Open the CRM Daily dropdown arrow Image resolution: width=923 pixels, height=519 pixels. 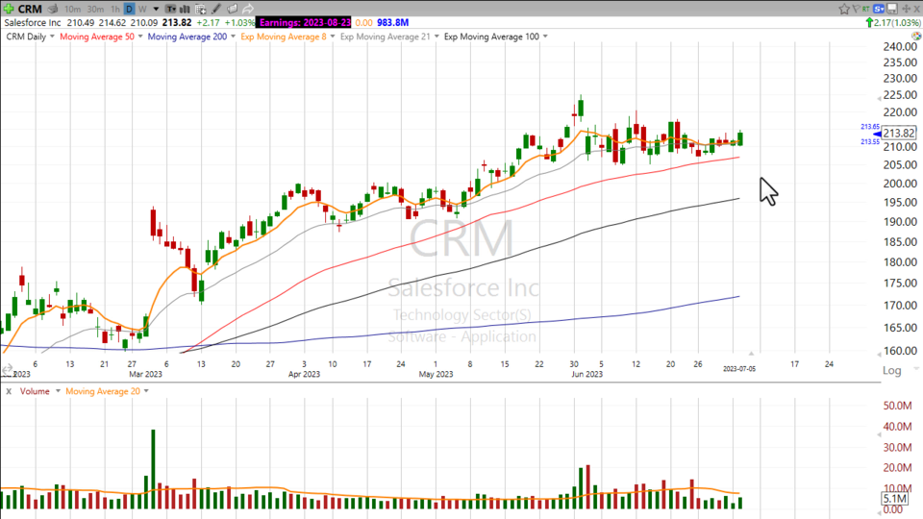click(52, 37)
